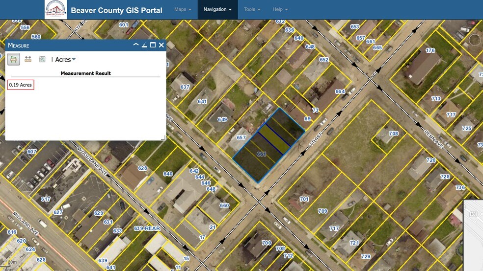Click the dock/minimize icon in Measure header

click(x=144, y=45)
